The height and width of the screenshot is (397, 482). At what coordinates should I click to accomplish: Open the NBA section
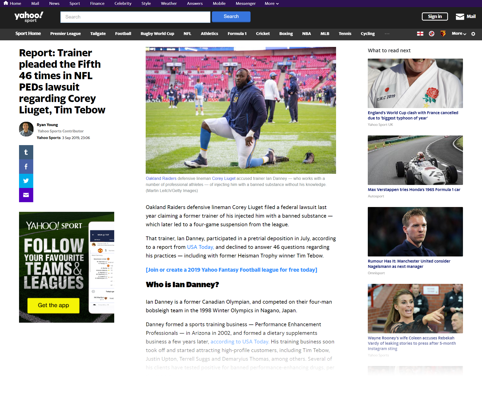pyautogui.click(x=306, y=33)
